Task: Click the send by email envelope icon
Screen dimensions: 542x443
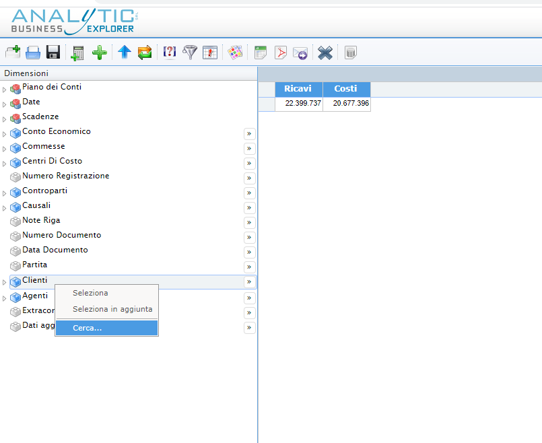Action: pyautogui.click(x=300, y=53)
